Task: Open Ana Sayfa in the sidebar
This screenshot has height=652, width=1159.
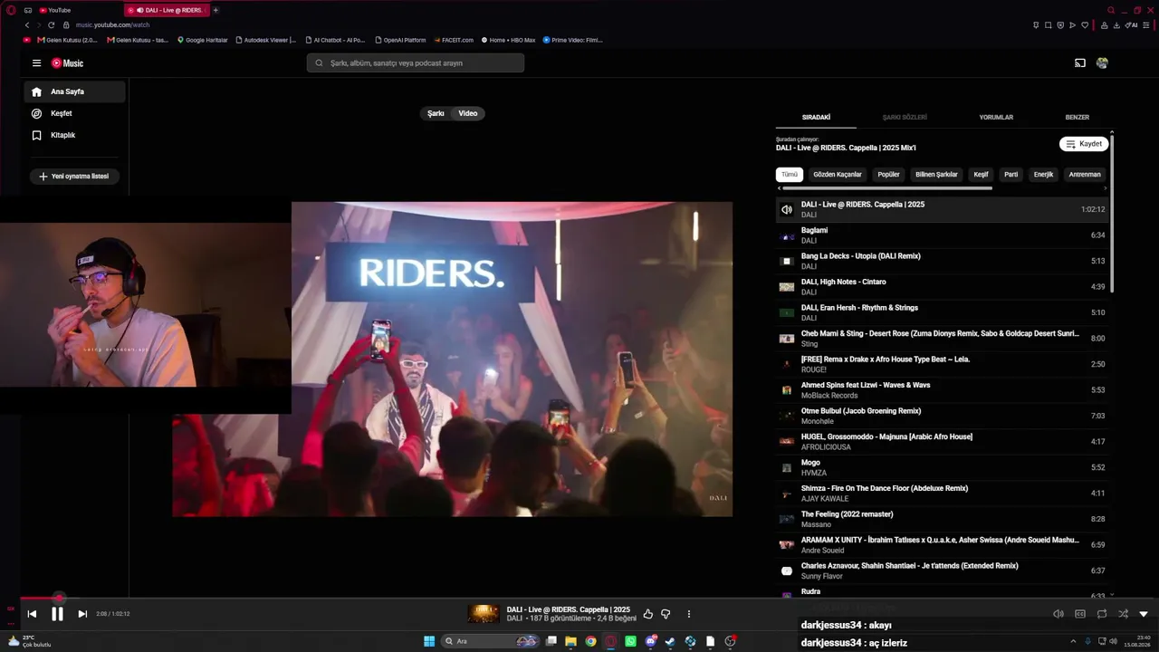Action: 74,91
